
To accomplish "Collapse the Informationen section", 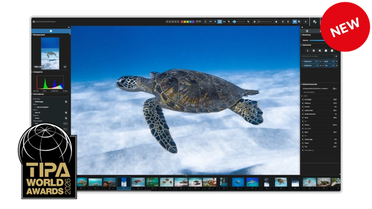I will coord(33,94).
